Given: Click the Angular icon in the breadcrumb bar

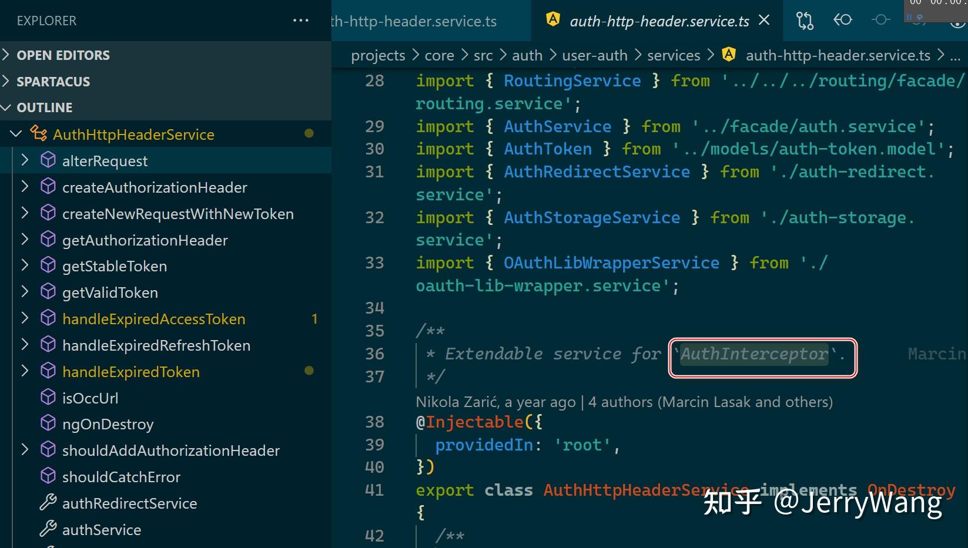Looking at the screenshot, I should [x=729, y=55].
